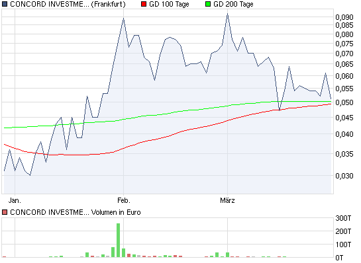Click the 0,055 price axis value
This screenshot has height=263, width=361.
[344, 89]
